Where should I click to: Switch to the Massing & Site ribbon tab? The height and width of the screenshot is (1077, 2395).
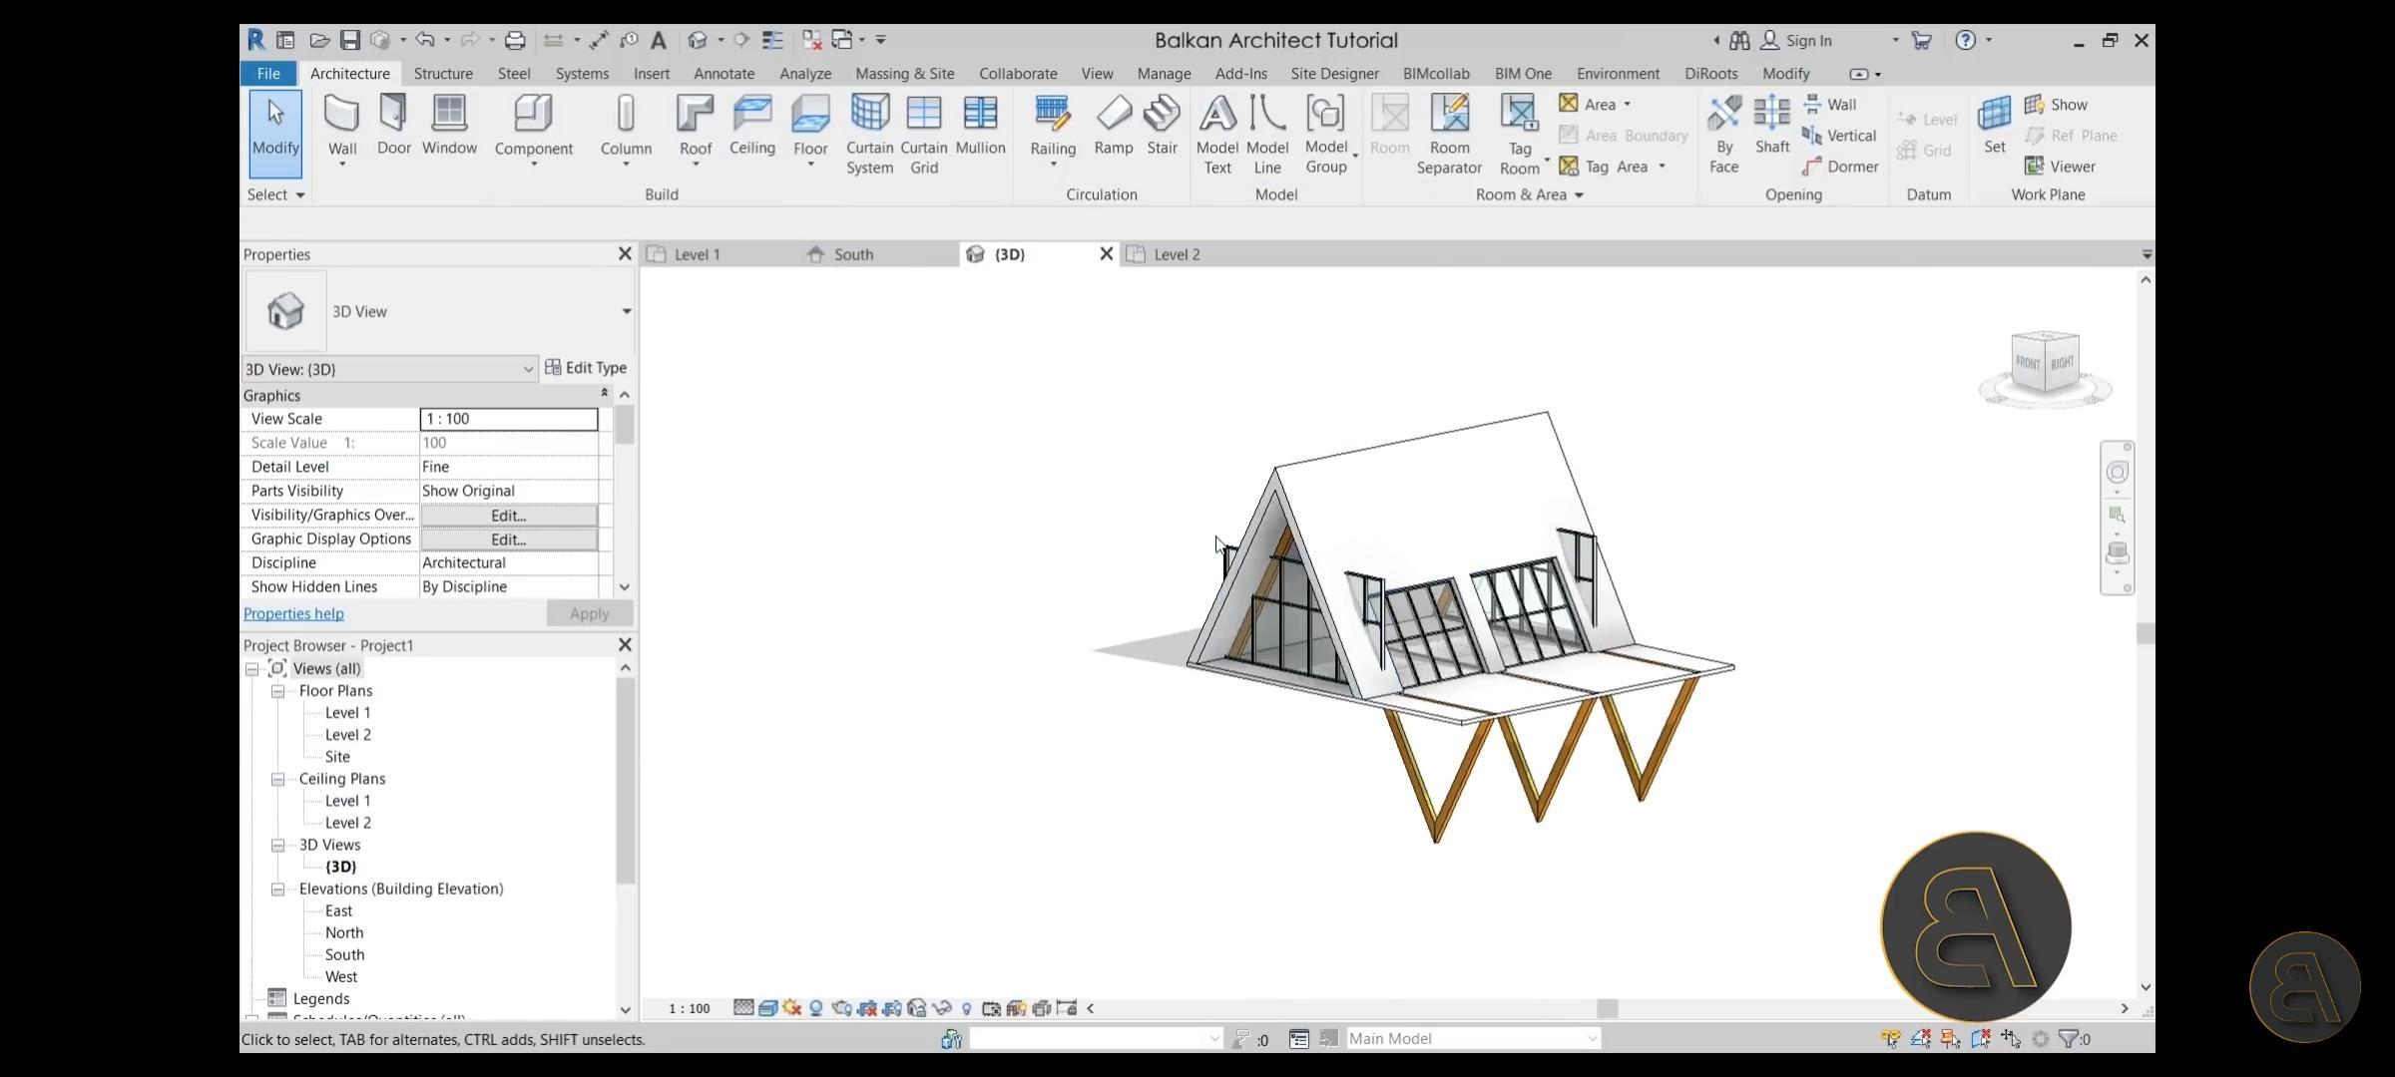tap(904, 74)
